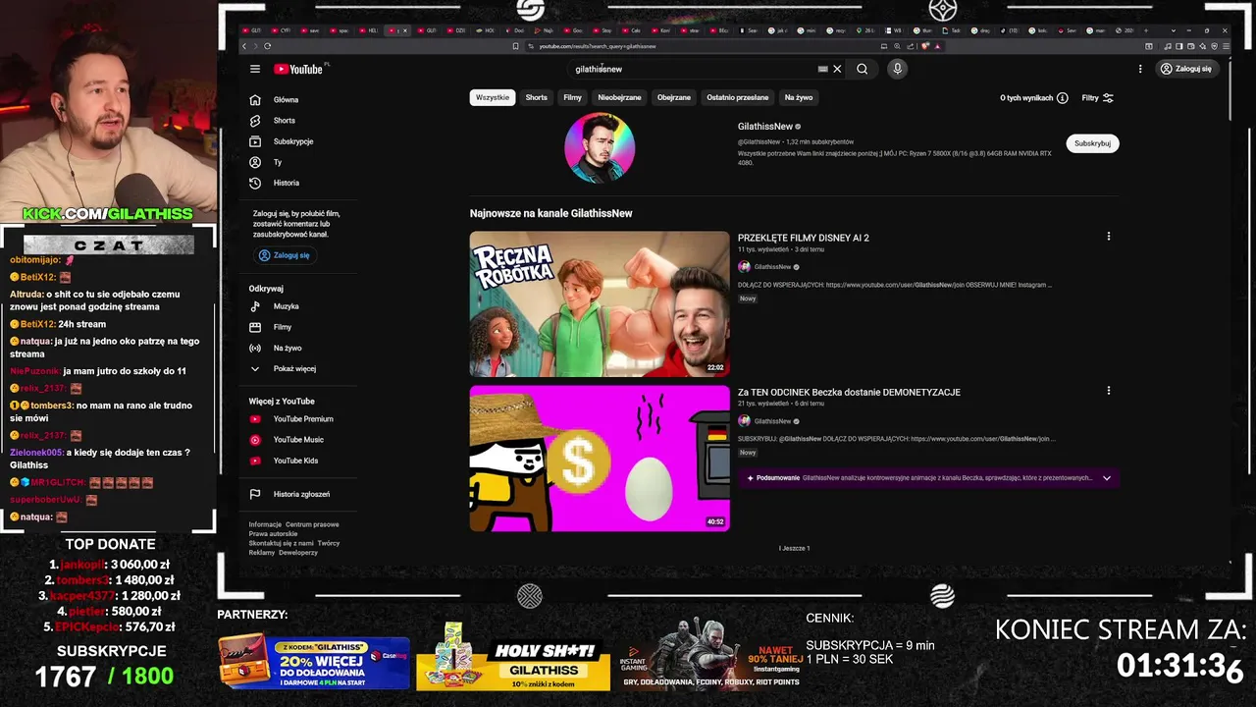Viewport: 1256px width, 707px height.
Task: Open the CaseHug partner banner
Action: point(314,660)
